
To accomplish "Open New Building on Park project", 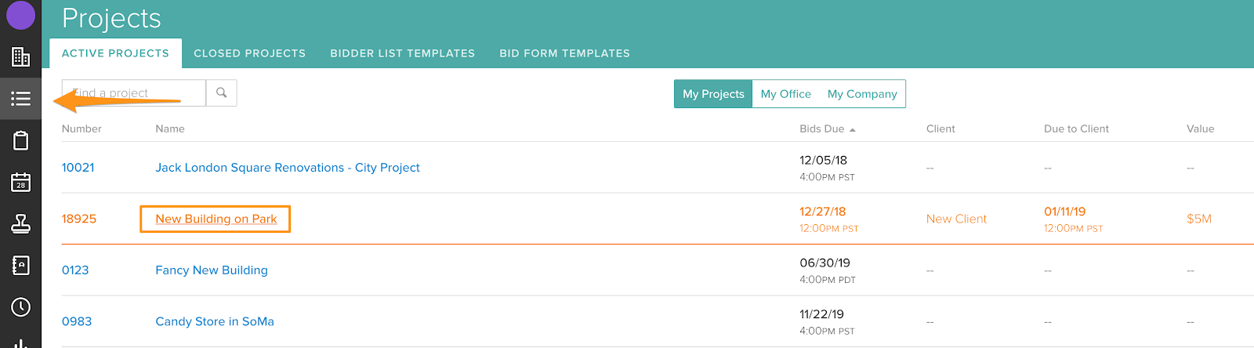I will click(x=216, y=219).
